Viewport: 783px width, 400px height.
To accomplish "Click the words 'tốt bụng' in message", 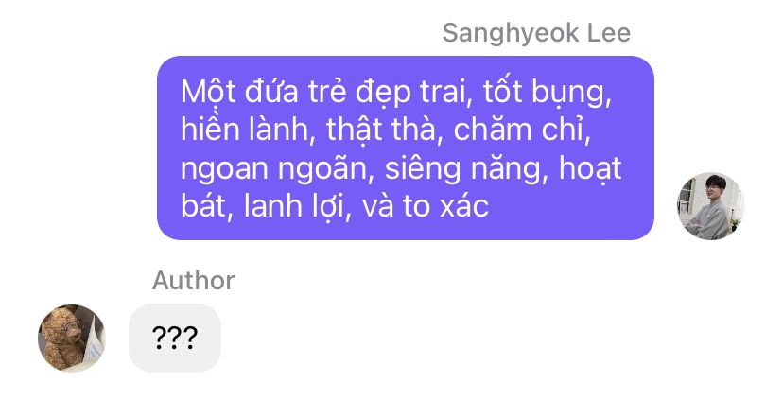I will (x=547, y=94).
